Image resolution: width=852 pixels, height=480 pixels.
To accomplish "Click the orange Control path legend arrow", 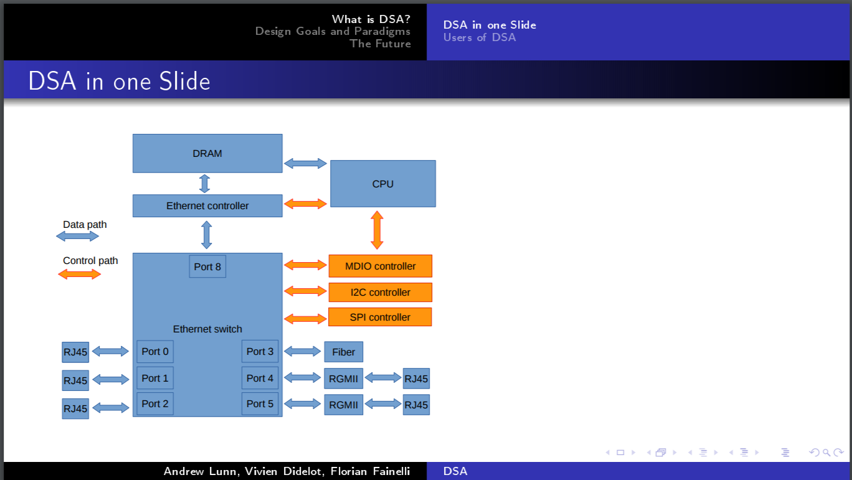I will coord(79,274).
